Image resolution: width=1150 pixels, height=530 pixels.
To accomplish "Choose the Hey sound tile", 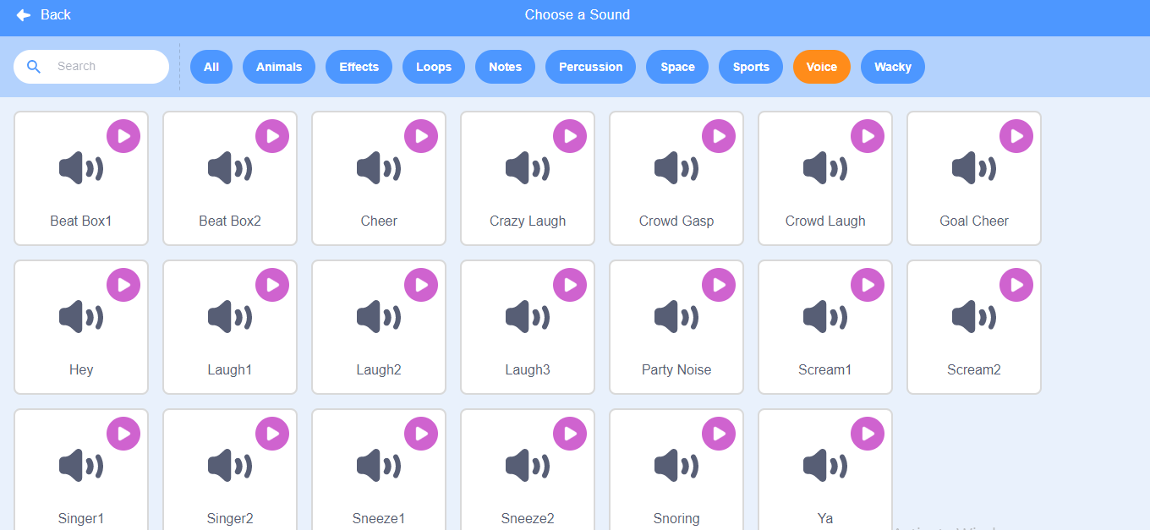I will click(x=81, y=342).
